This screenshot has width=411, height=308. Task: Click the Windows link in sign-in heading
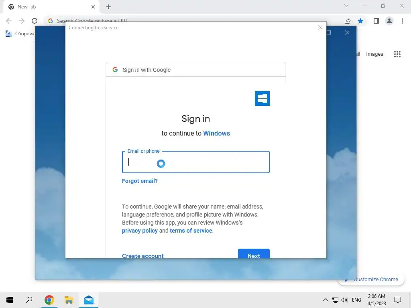[x=216, y=133]
